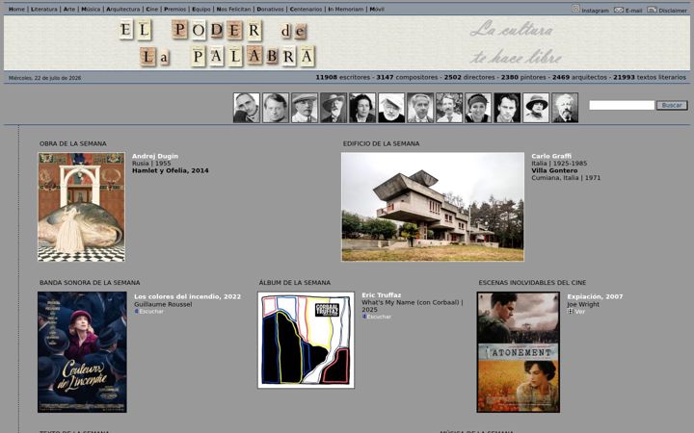
Task: Open the Atonement movie poster
Action: click(518, 352)
